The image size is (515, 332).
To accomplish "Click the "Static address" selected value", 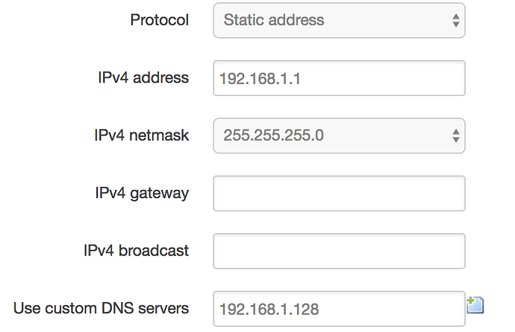I will pyautogui.click(x=274, y=20).
